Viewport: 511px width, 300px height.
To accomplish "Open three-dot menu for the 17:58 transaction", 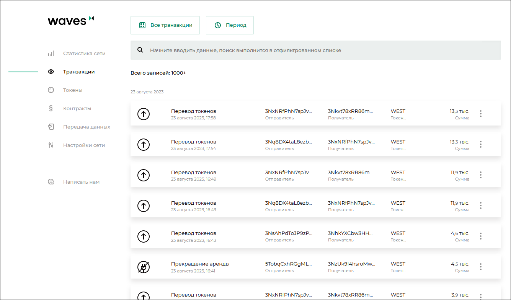I will click(x=480, y=114).
